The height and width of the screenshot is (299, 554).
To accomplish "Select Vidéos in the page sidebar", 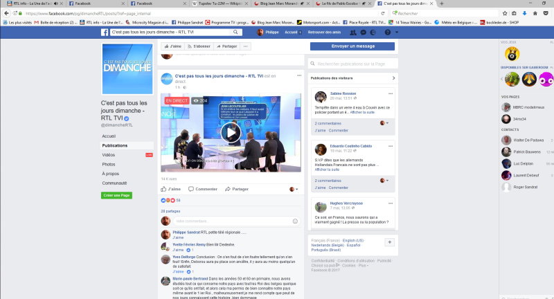I will click(109, 155).
